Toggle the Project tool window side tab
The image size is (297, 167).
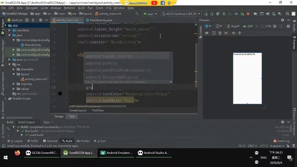[x=2, y=26]
